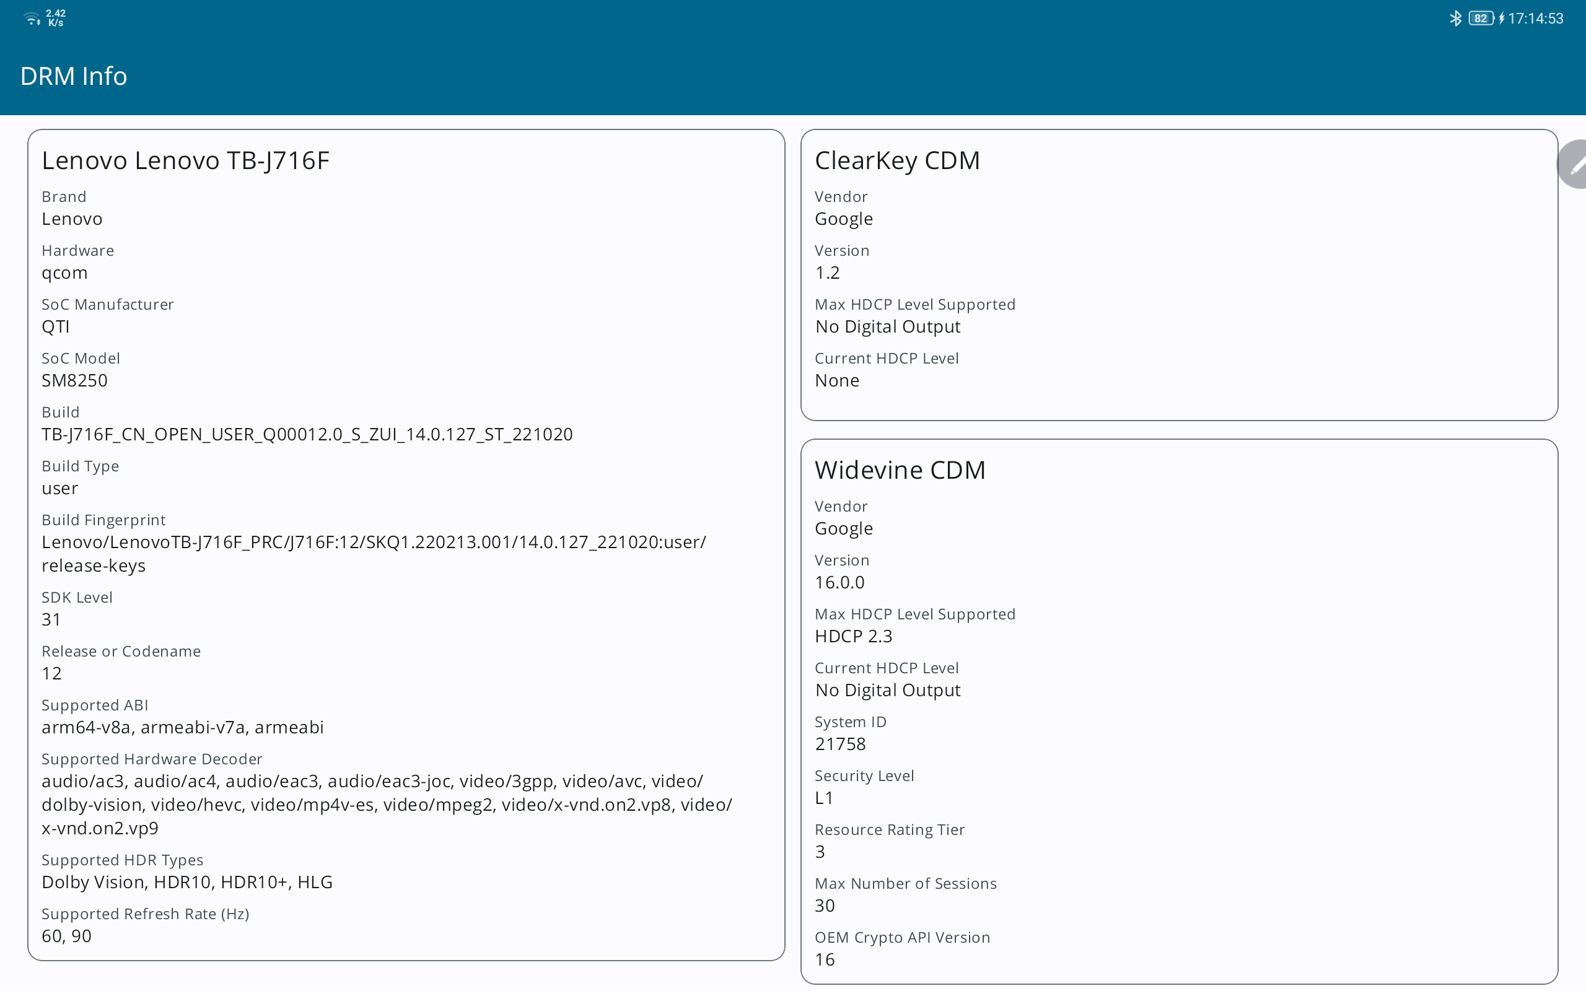This screenshot has height=991, width=1586.
Task: Select Security Level value L1
Action: click(x=824, y=798)
